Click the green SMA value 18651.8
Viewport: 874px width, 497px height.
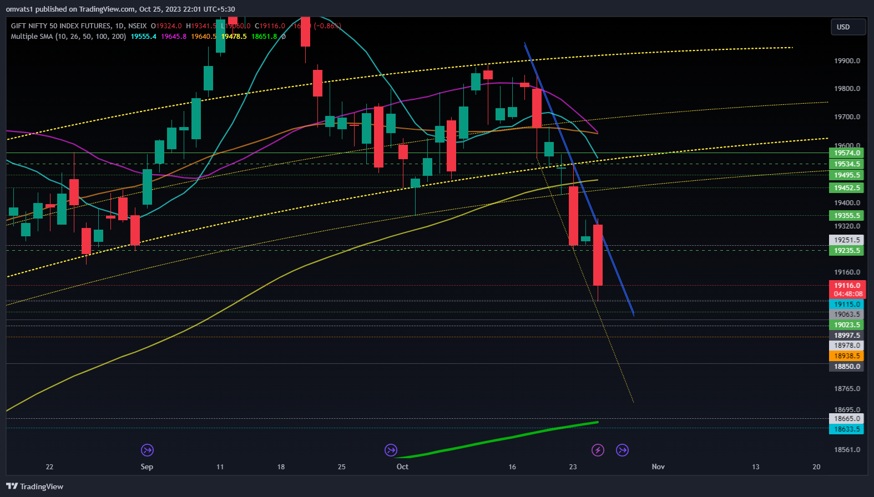264,37
